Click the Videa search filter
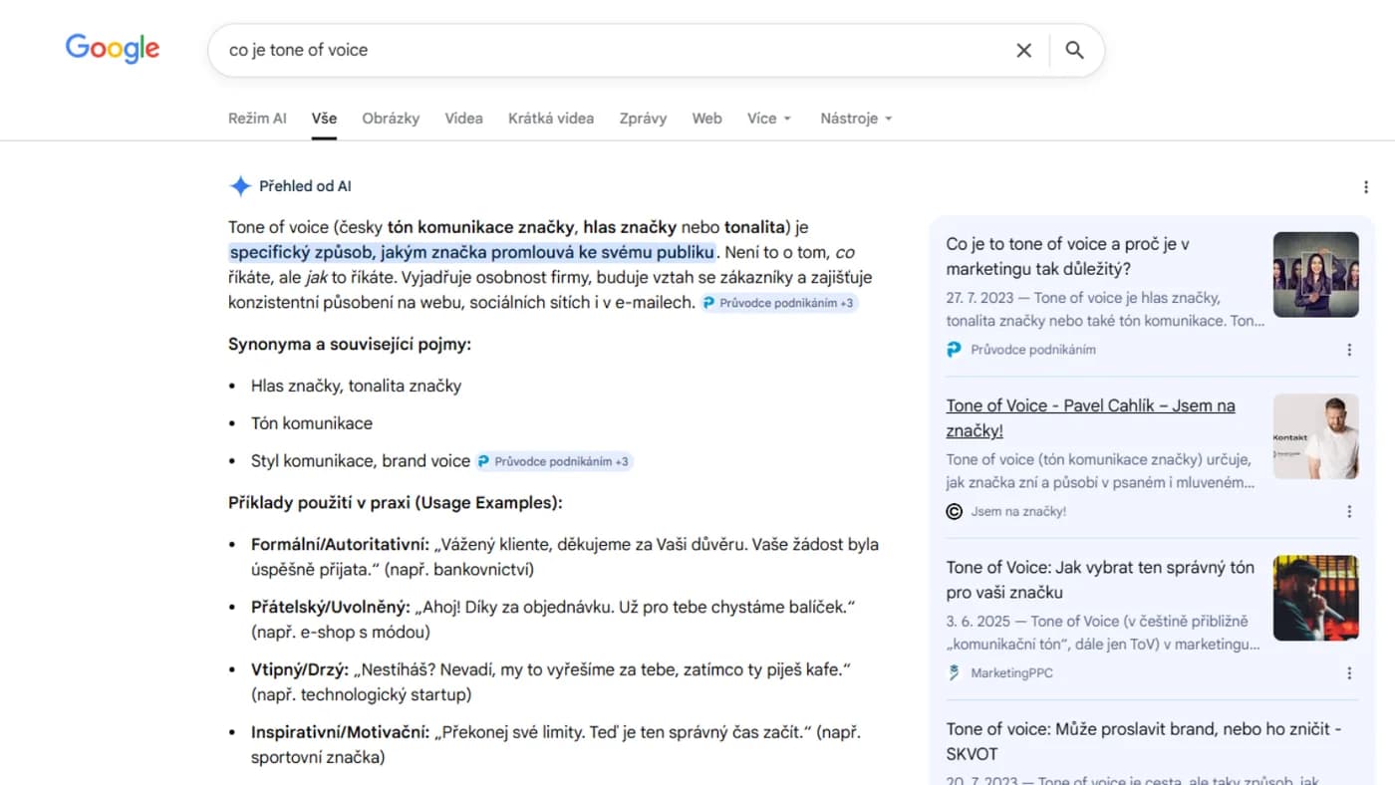Viewport: 1395px width, 785px height. pos(463,118)
